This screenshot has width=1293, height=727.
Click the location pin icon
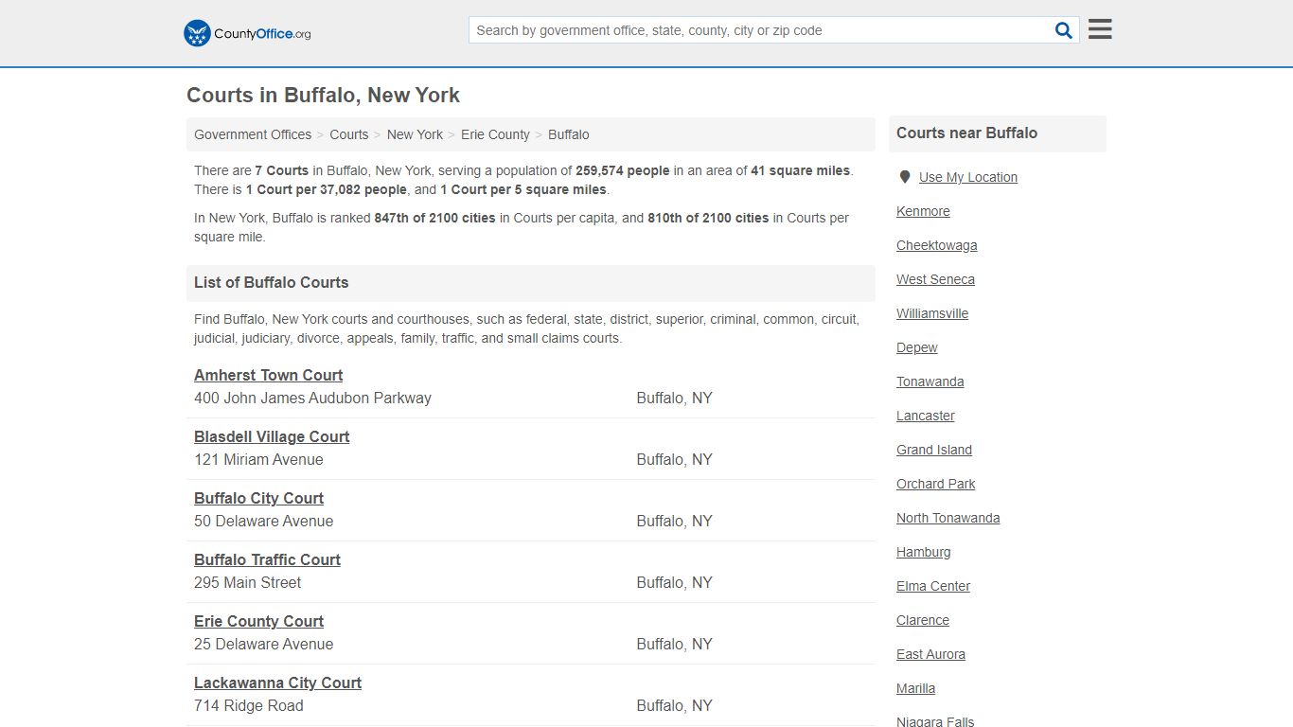point(905,177)
